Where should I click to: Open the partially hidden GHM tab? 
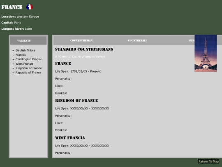[x=192, y=40]
